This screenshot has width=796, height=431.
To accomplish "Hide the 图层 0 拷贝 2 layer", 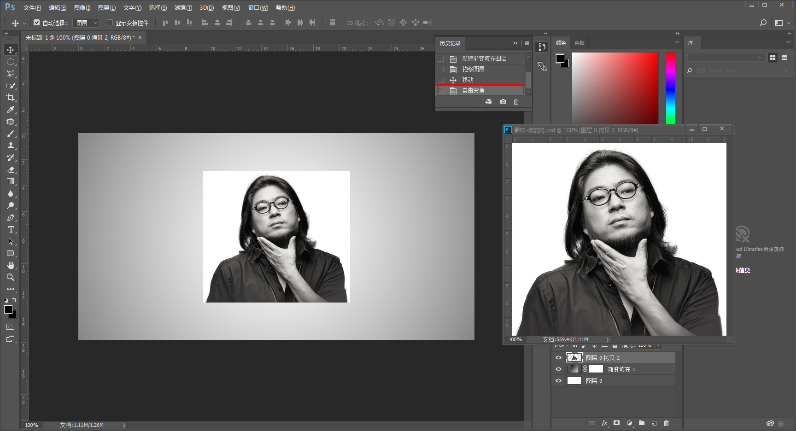I will click(558, 358).
